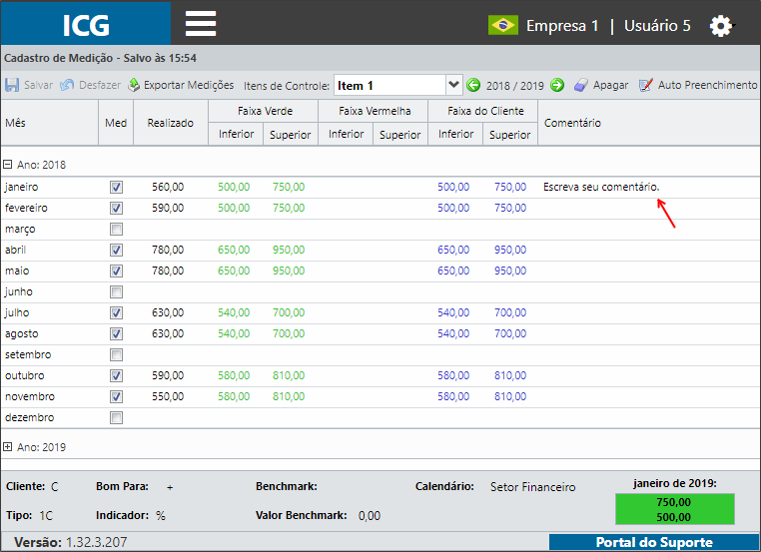Image resolution: width=761 pixels, height=552 pixels.
Task: Check the dezembro Med checkbox
Action: 116,417
